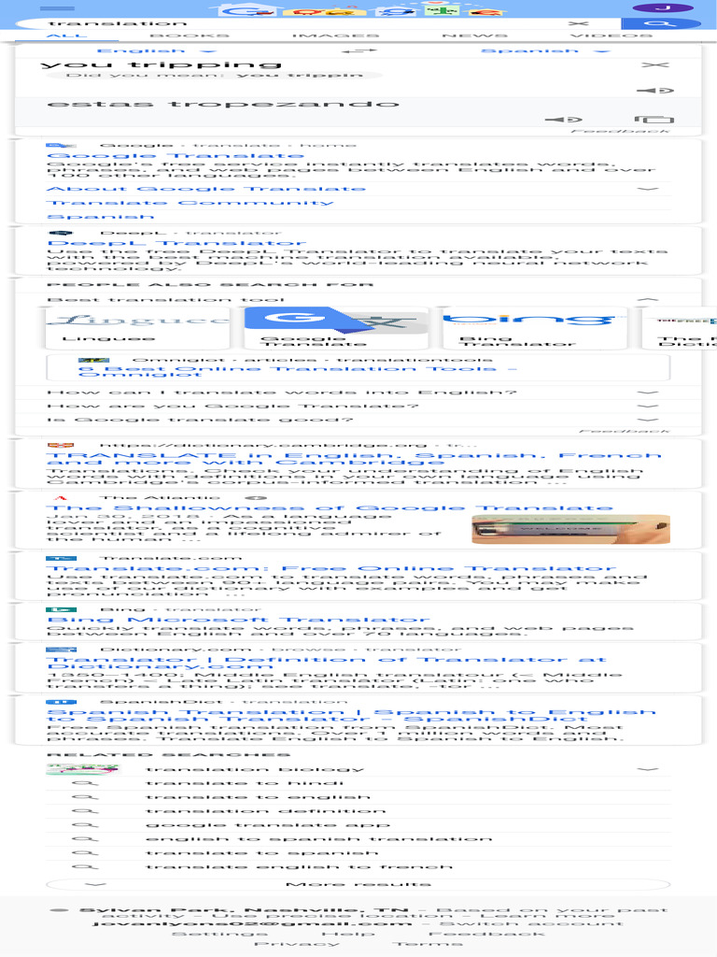
Task: Open the hamburger menu icon
Action: point(56,8)
